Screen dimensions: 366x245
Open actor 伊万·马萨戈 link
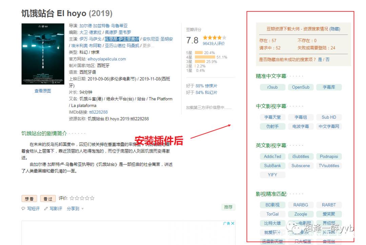(90, 39)
